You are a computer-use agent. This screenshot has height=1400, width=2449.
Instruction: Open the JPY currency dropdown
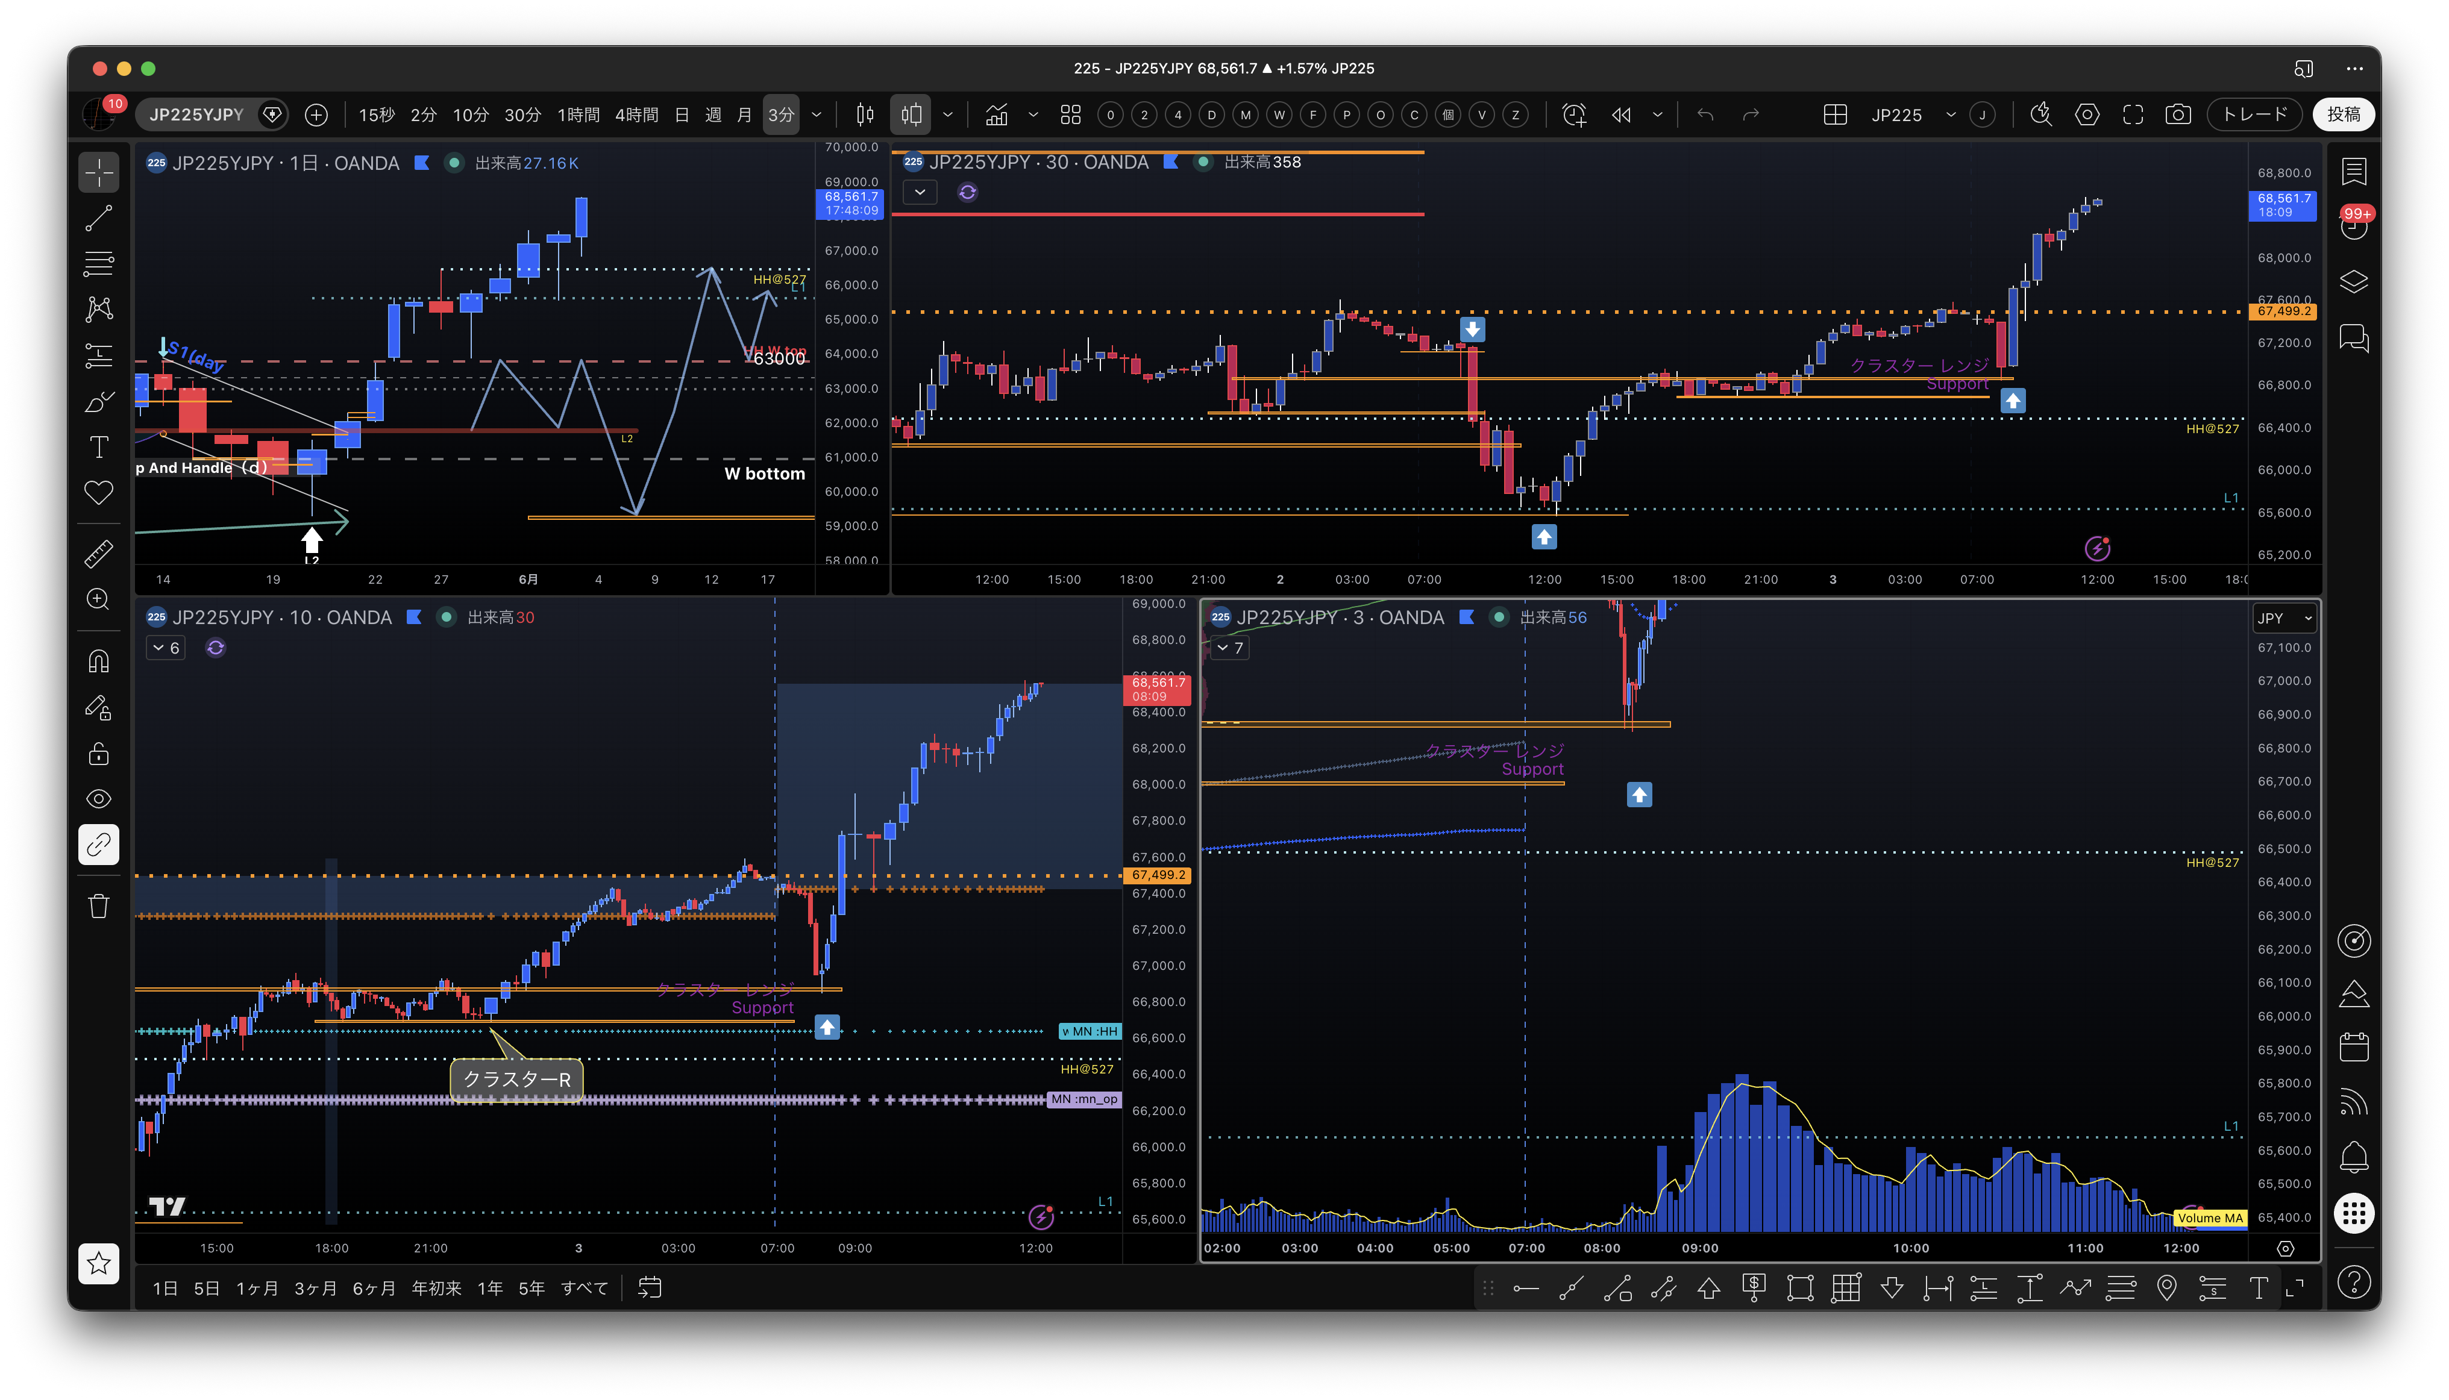(x=2283, y=618)
